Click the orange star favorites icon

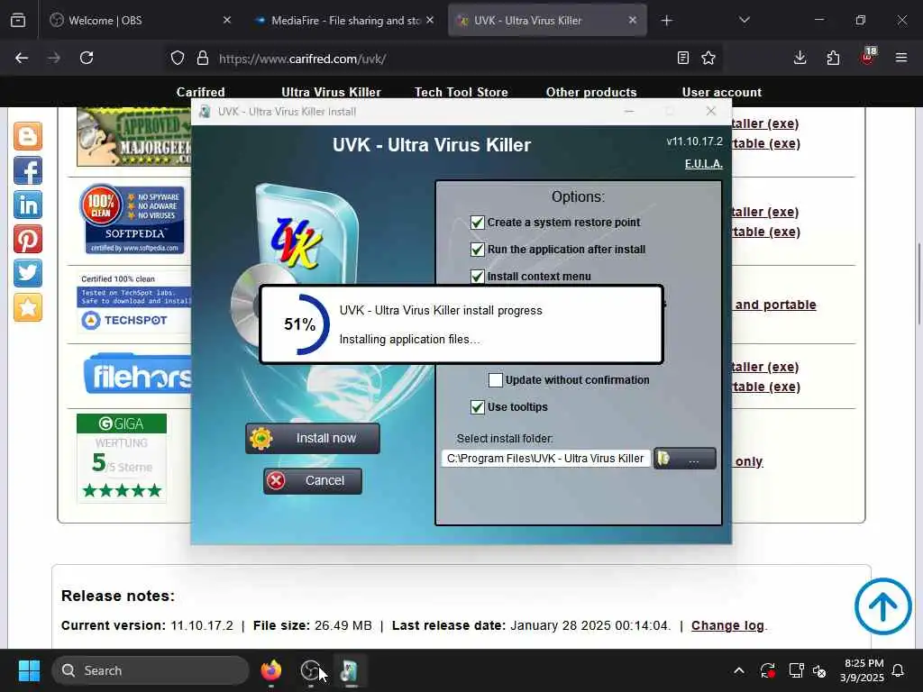click(28, 307)
